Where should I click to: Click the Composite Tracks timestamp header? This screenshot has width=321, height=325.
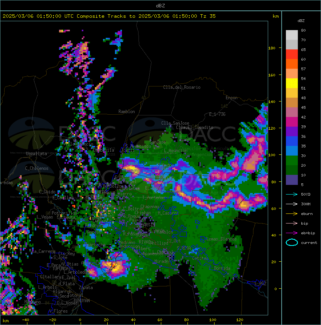109,16
